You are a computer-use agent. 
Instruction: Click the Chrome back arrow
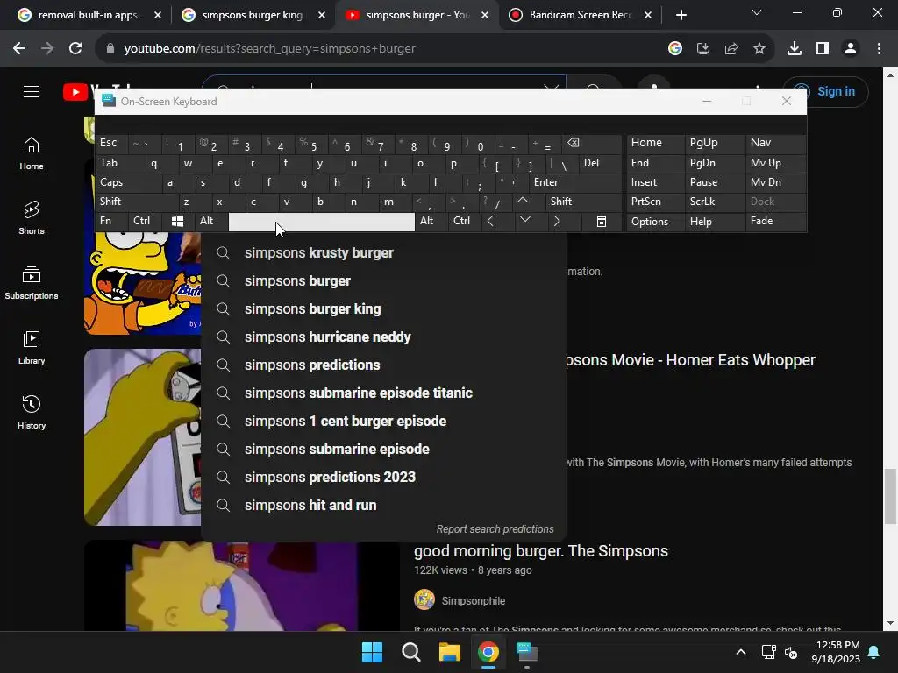(19, 49)
